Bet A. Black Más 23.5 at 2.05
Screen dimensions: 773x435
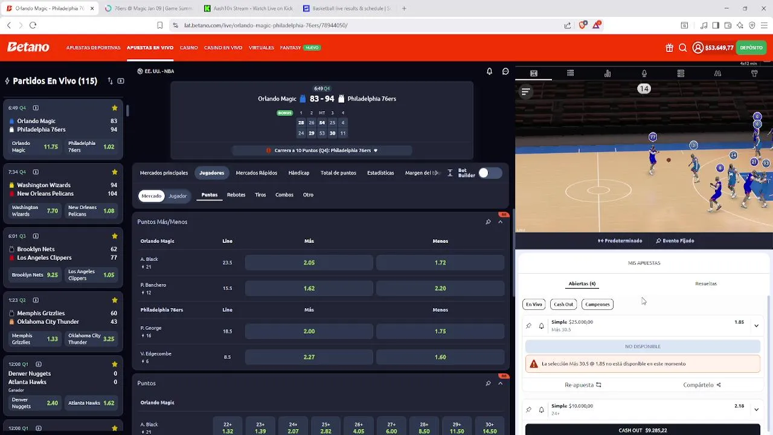pyautogui.click(x=309, y=263)
